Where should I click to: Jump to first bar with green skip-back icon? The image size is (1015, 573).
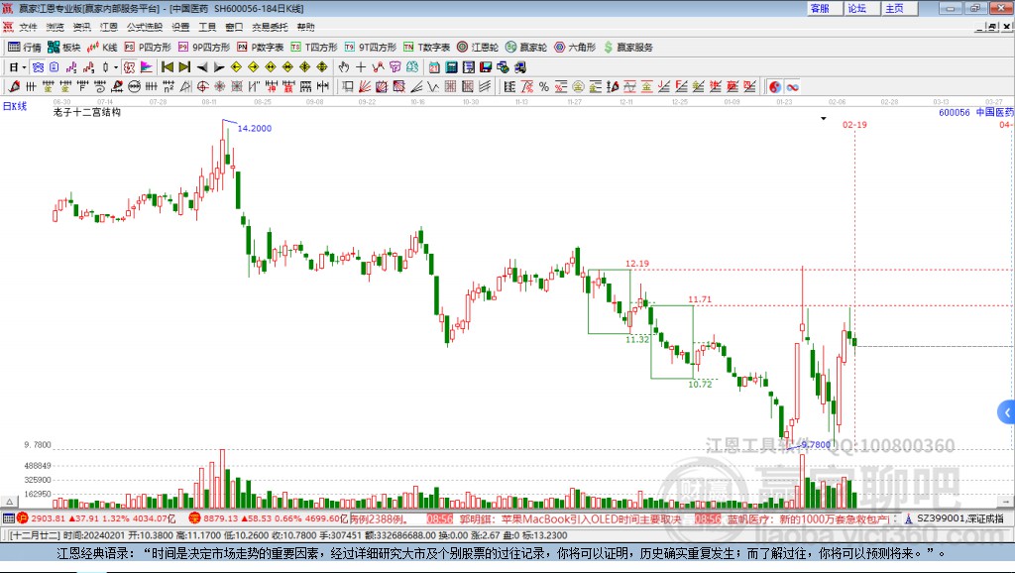pyautogui.click(x=168, y=66)
